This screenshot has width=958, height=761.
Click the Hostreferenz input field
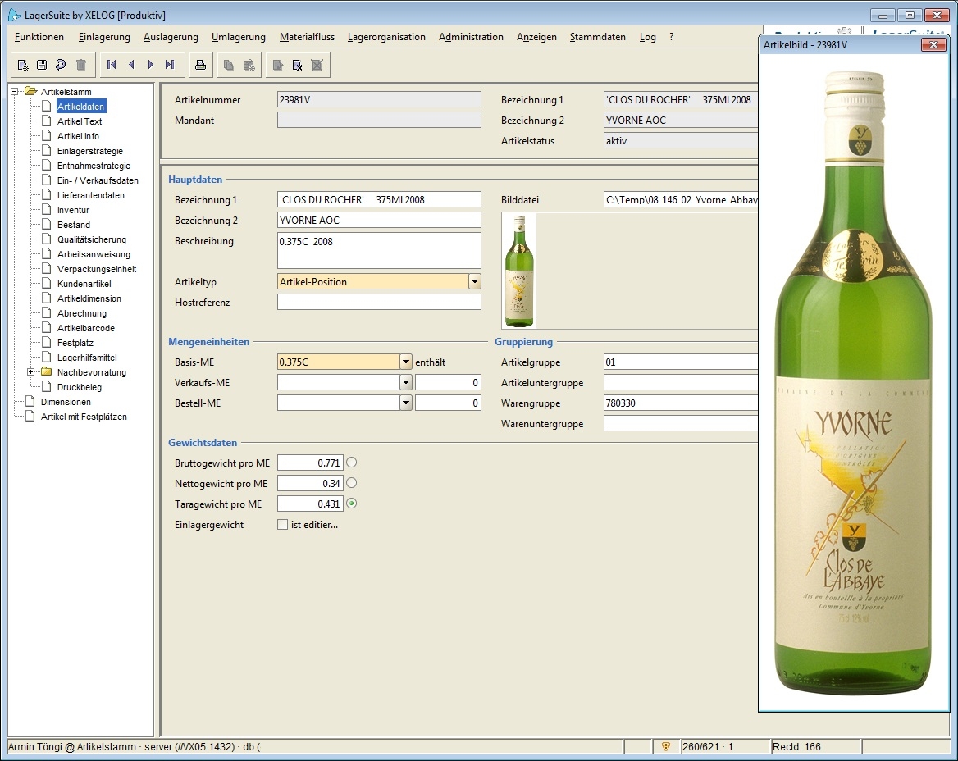pyautogui.click(x=379, y=302)
